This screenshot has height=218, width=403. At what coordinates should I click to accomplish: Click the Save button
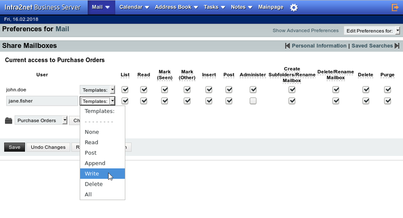[15, 147]
